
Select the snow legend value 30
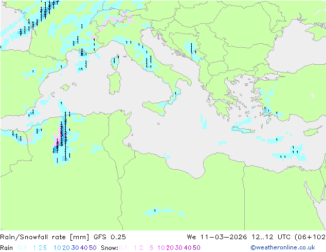point(179,248)
